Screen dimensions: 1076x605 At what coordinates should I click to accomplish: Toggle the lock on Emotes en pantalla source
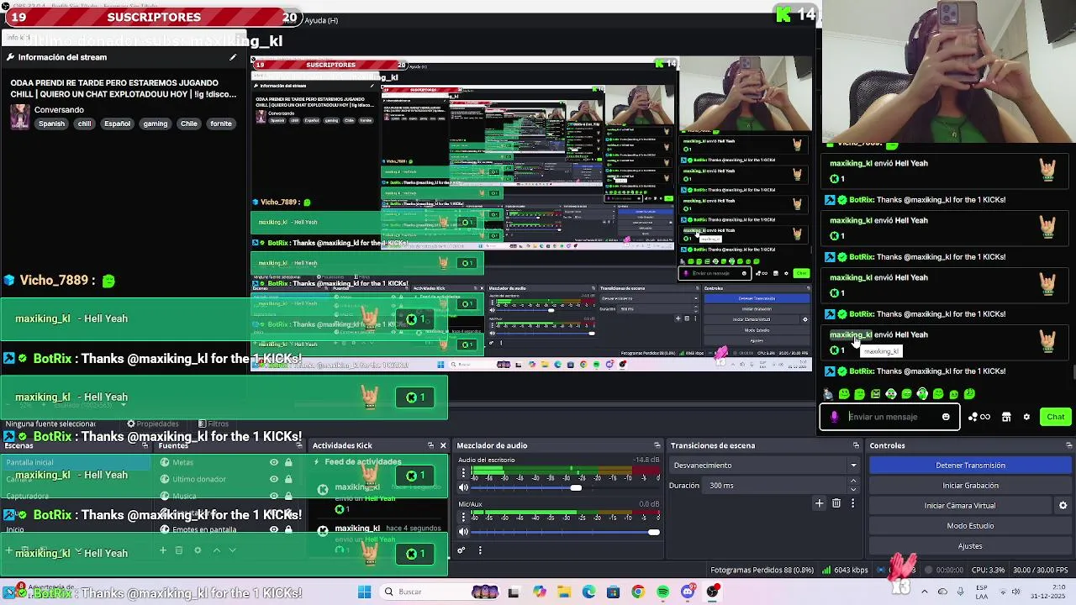point(288,529)
